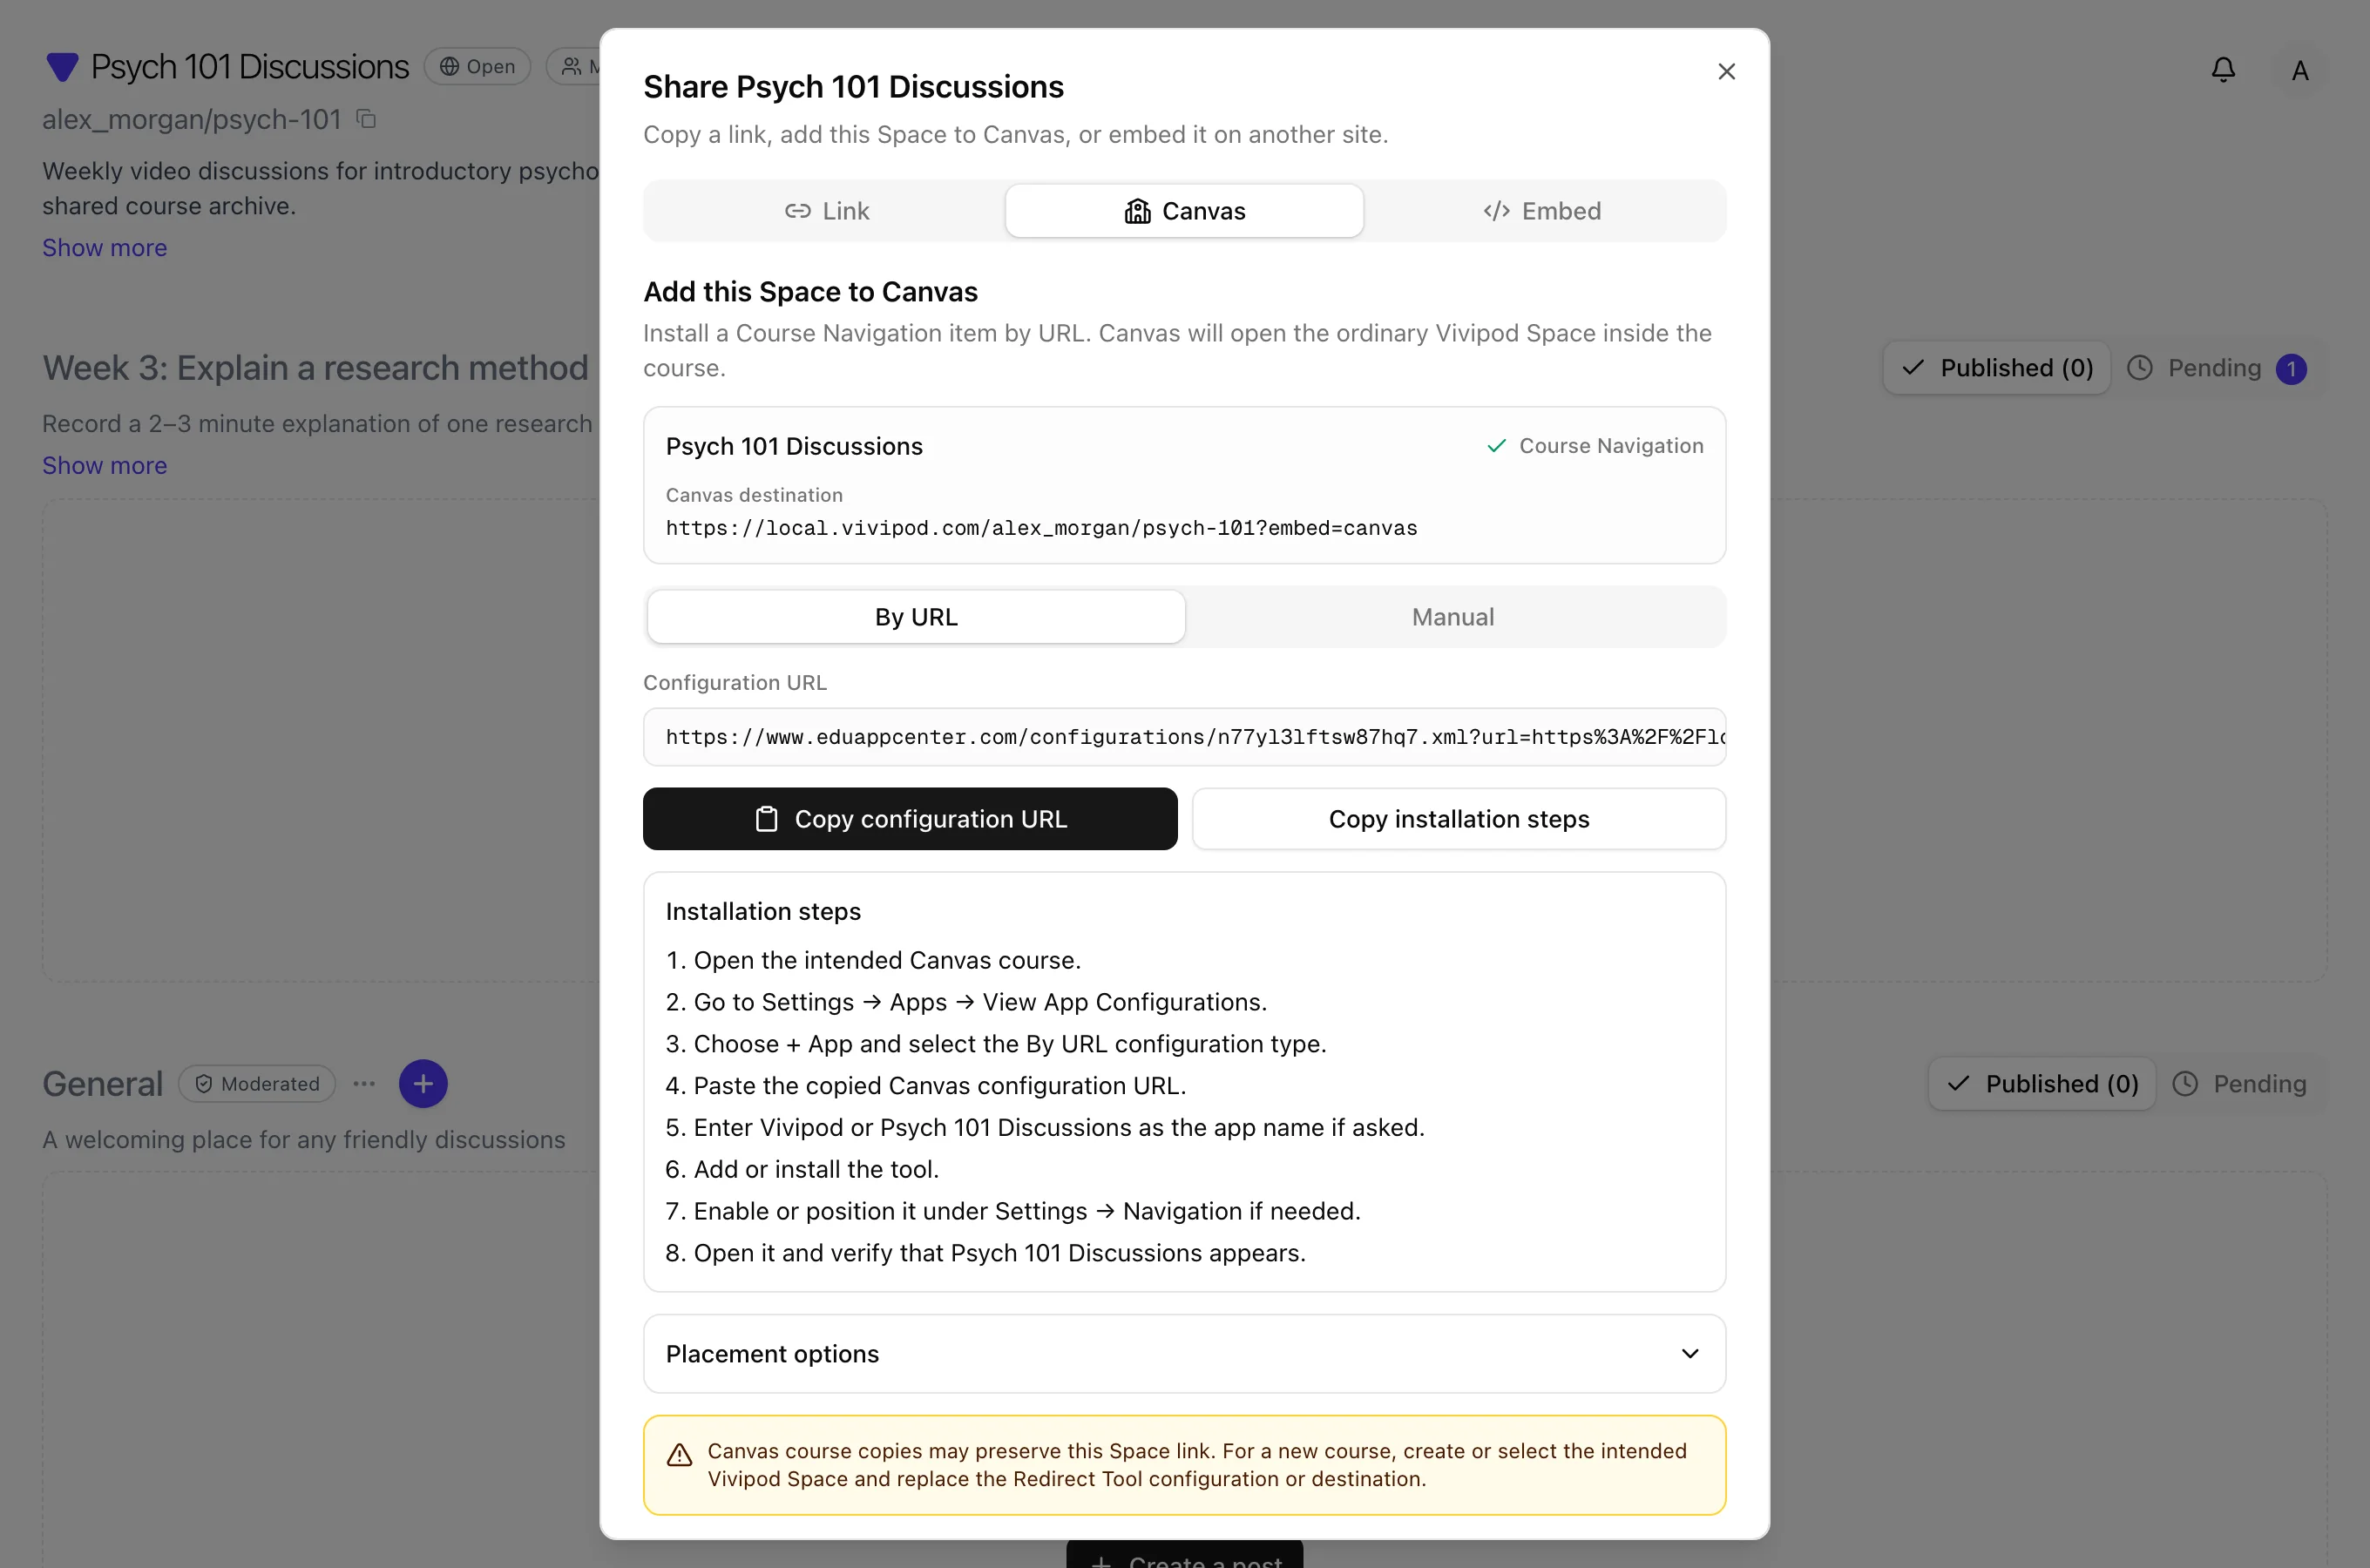Click the Open visibility badge
This screenshot has width=2370, height=1568.
[478, 67]
